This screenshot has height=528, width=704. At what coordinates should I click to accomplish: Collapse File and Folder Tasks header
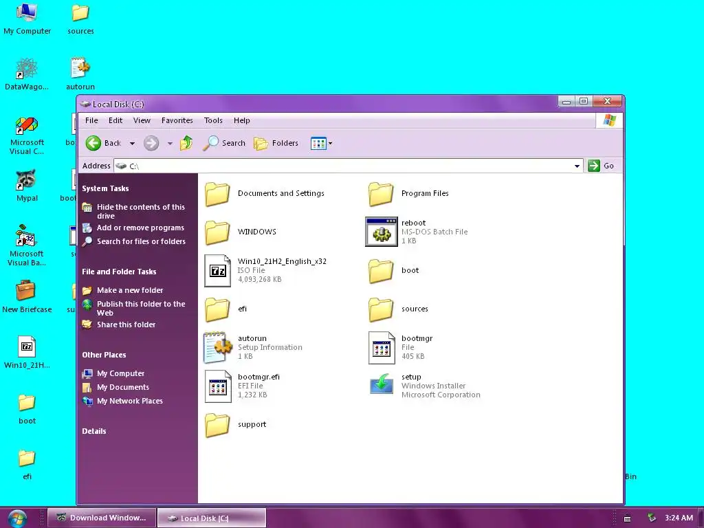(x=119, y=272)
